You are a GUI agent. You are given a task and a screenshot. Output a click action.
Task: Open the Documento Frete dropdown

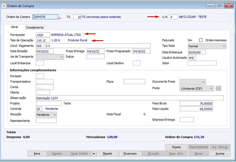(x=193, y=82)
